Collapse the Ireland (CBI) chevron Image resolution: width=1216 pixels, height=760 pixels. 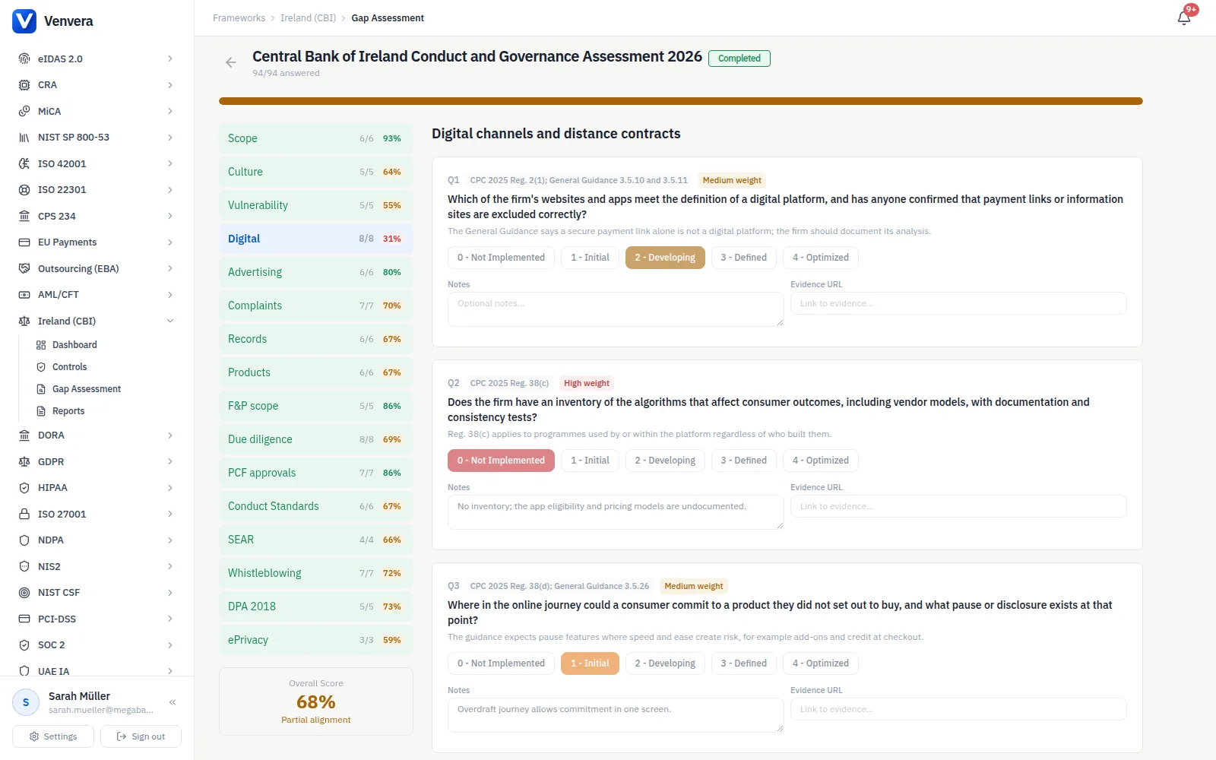pos(170,321)
